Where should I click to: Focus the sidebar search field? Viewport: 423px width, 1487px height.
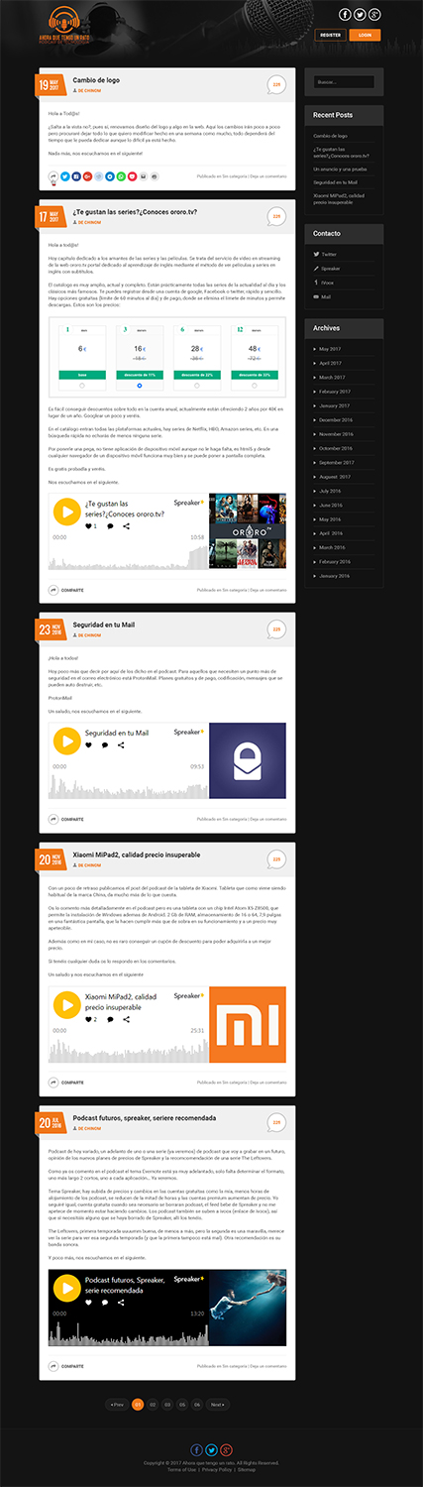pos(343,82)
